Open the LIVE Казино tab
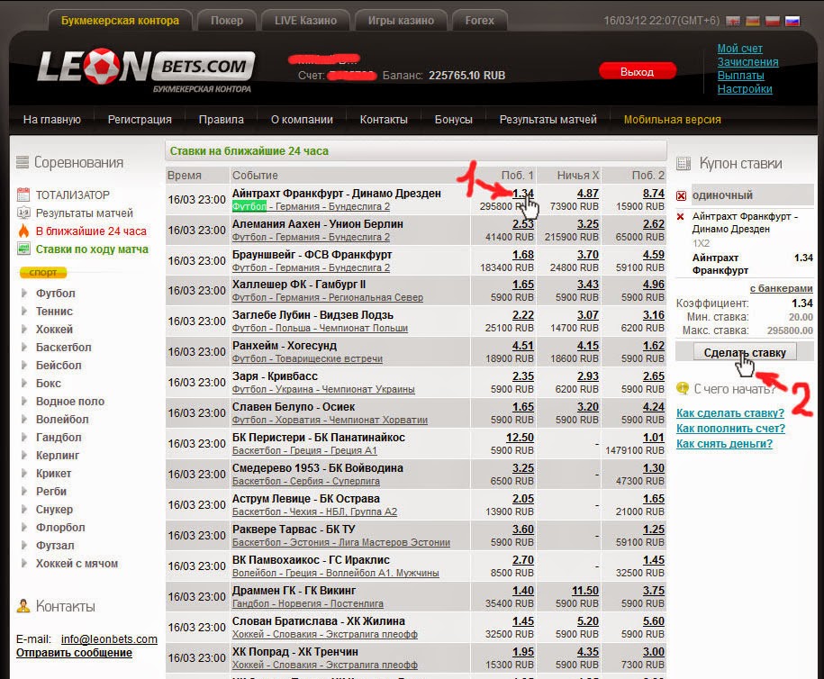This screenshot has width=824, height=679. point(305,21)
